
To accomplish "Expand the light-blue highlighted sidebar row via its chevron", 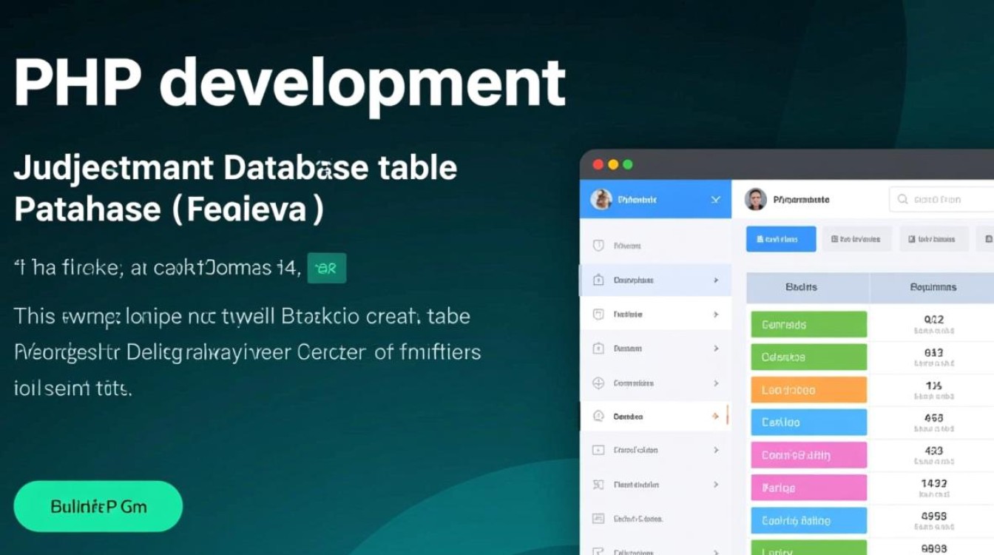I will click(715, 280).
